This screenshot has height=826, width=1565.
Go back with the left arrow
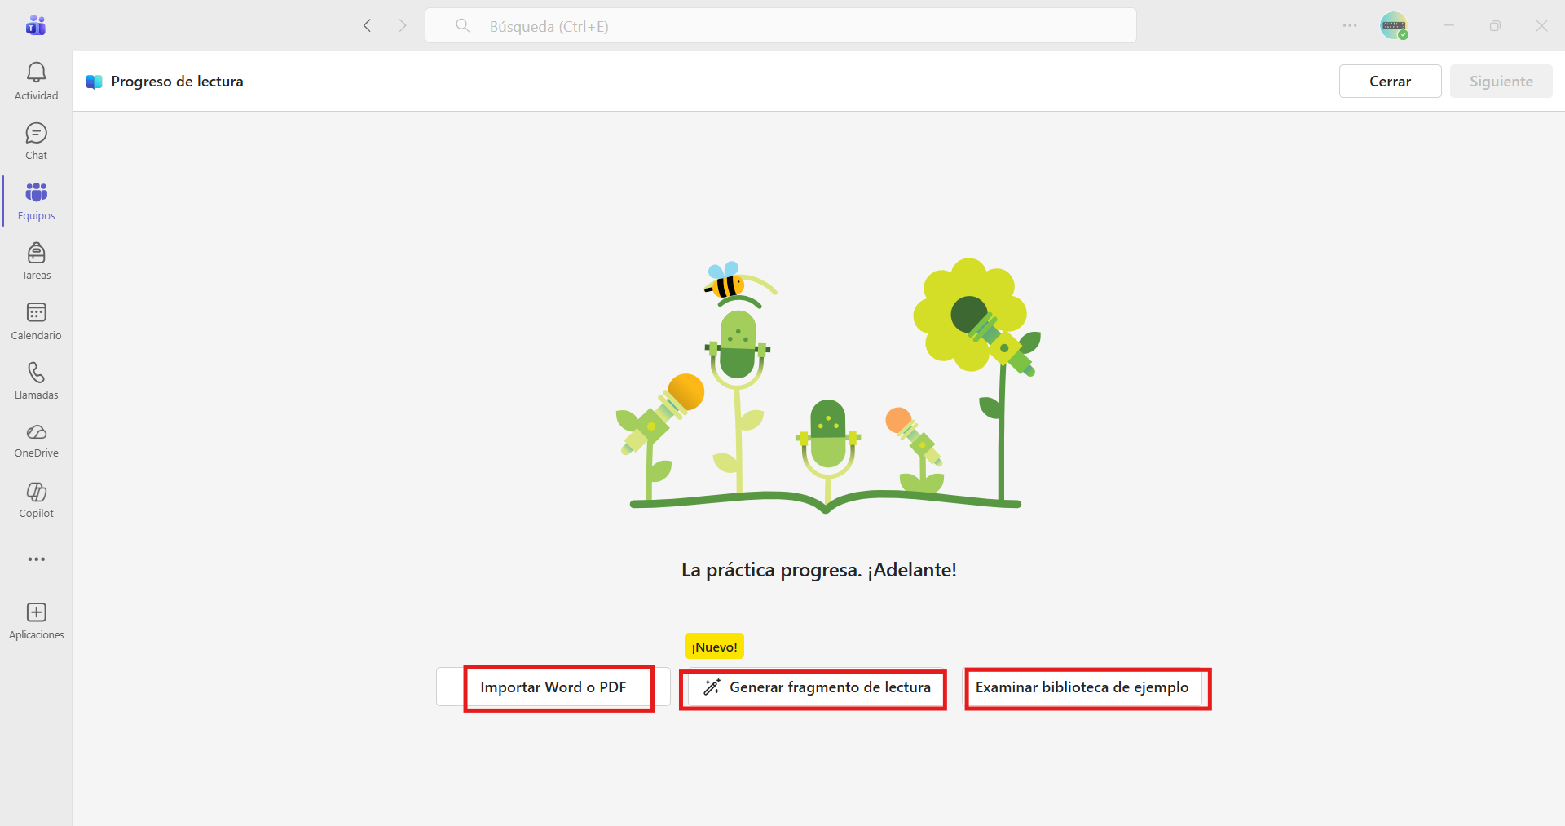[x=367, y=25]
